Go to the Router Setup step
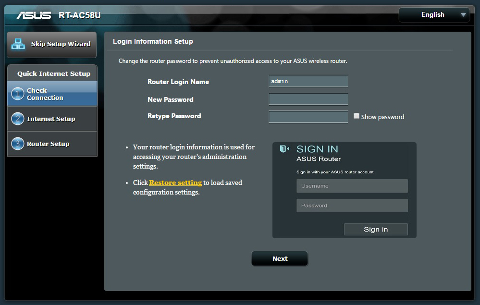This screenshot has width=480, height=305. tap(52, 144)
